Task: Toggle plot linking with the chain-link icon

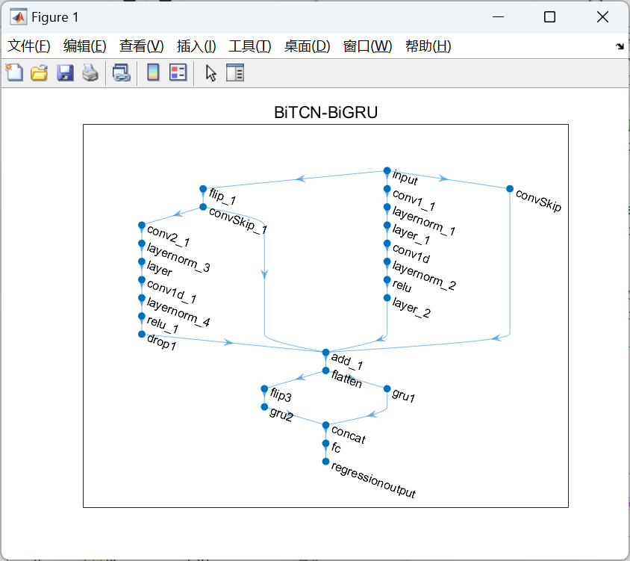Action: tap(122, 72)
